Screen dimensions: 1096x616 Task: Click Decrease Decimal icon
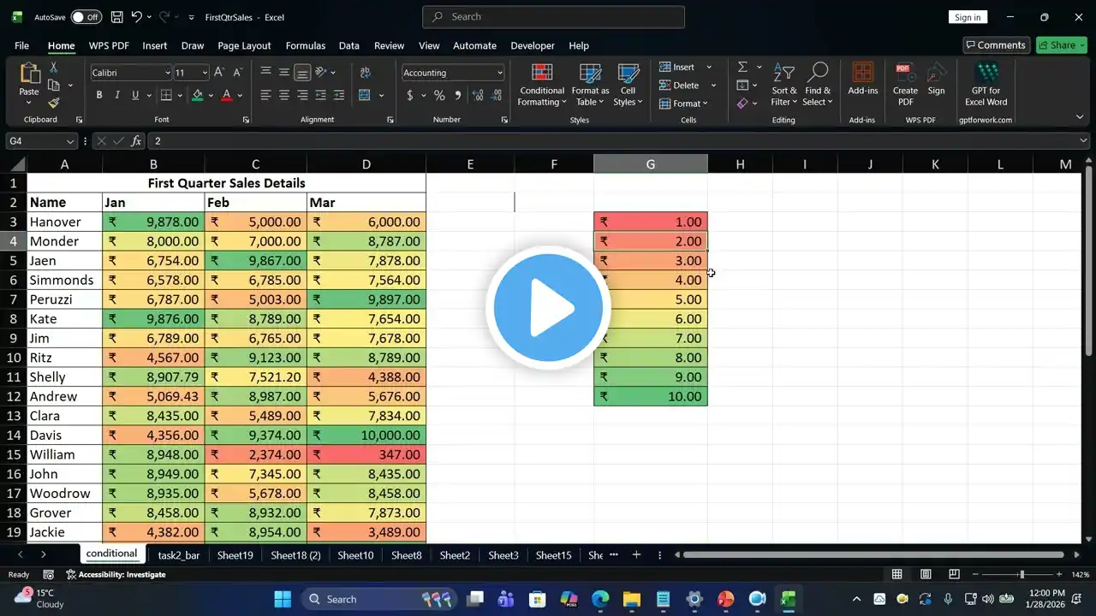click(x=494, y=95)
